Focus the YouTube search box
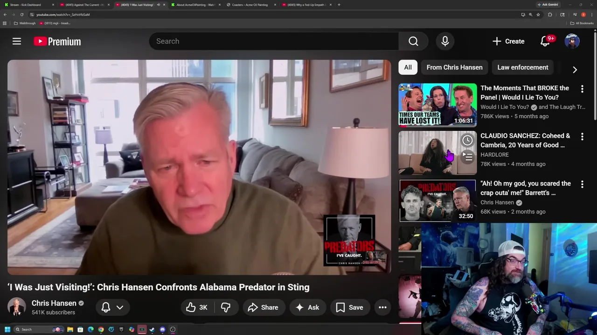This screenshot has height=335, width=597. pos(274,41)
